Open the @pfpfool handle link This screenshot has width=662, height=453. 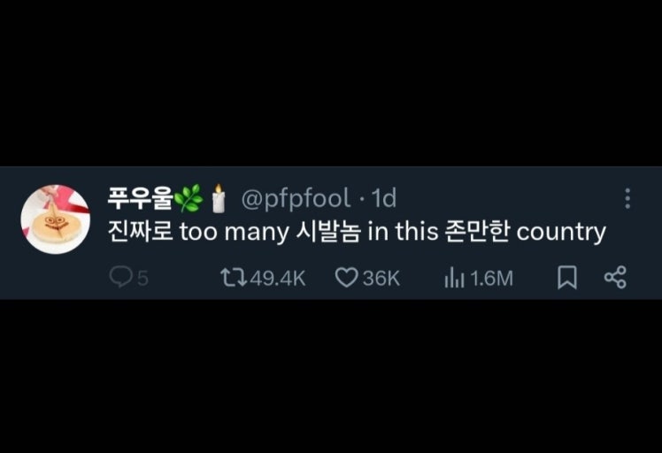pyautogui.click(x=296, y=198)
